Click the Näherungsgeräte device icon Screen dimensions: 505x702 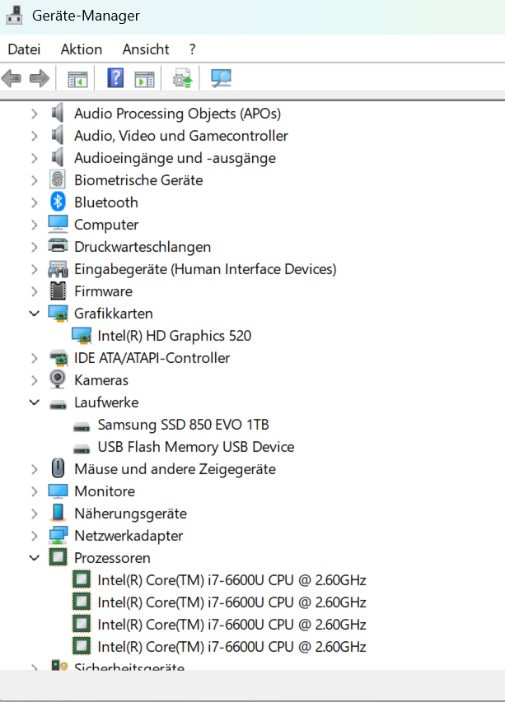click(58, 513)
